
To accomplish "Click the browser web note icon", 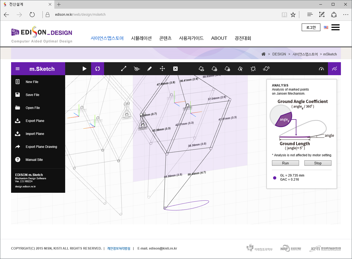I will pyautogui.click(x=322, y=15).
